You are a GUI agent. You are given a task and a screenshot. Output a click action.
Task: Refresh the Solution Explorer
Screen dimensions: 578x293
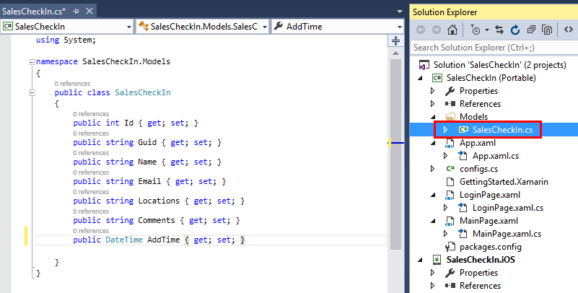click(515, 30)
